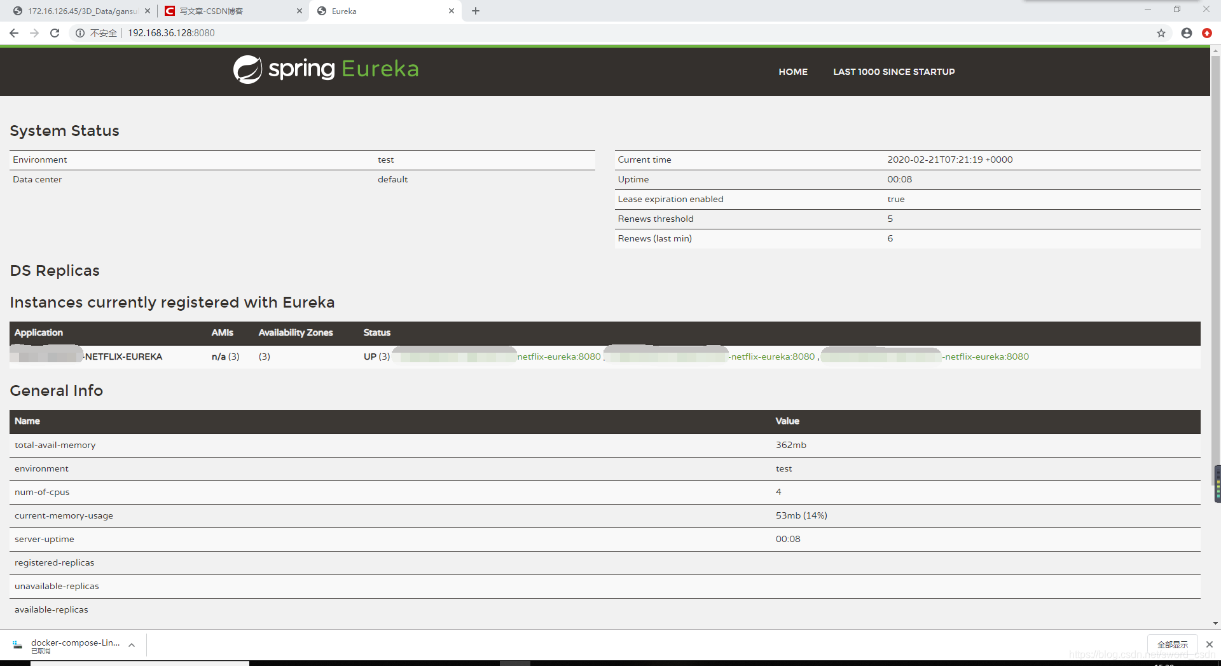Viewport: 1221px width, 666px height.
Task: Select the num-of-cpus row label
Action: tap(42, 492)
